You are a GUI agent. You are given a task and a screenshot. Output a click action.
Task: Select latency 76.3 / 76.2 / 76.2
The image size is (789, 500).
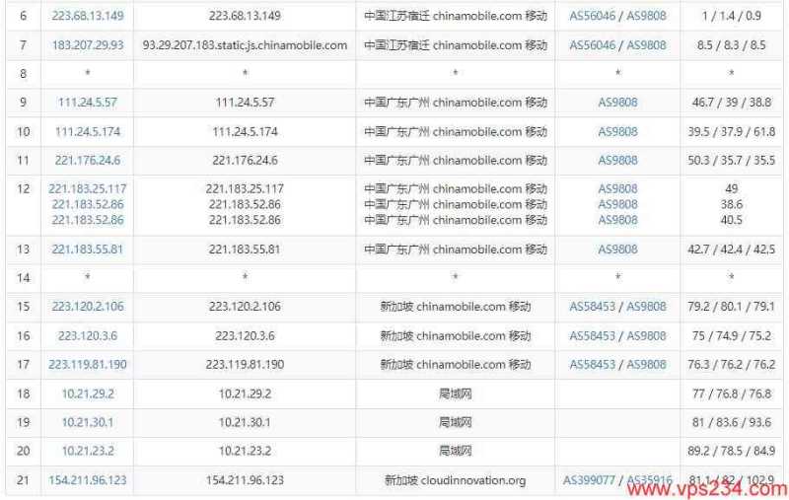coord(731,364)
